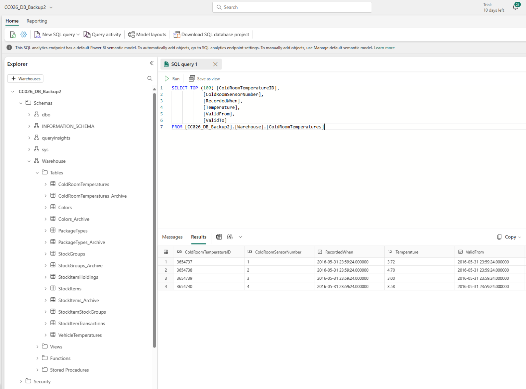Open Explorer search with the magnifier icon
The width and height of the screenshot is (526, 389).
[150, 78]
